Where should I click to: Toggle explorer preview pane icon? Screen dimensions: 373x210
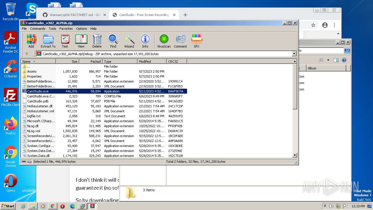pos(336,60)
